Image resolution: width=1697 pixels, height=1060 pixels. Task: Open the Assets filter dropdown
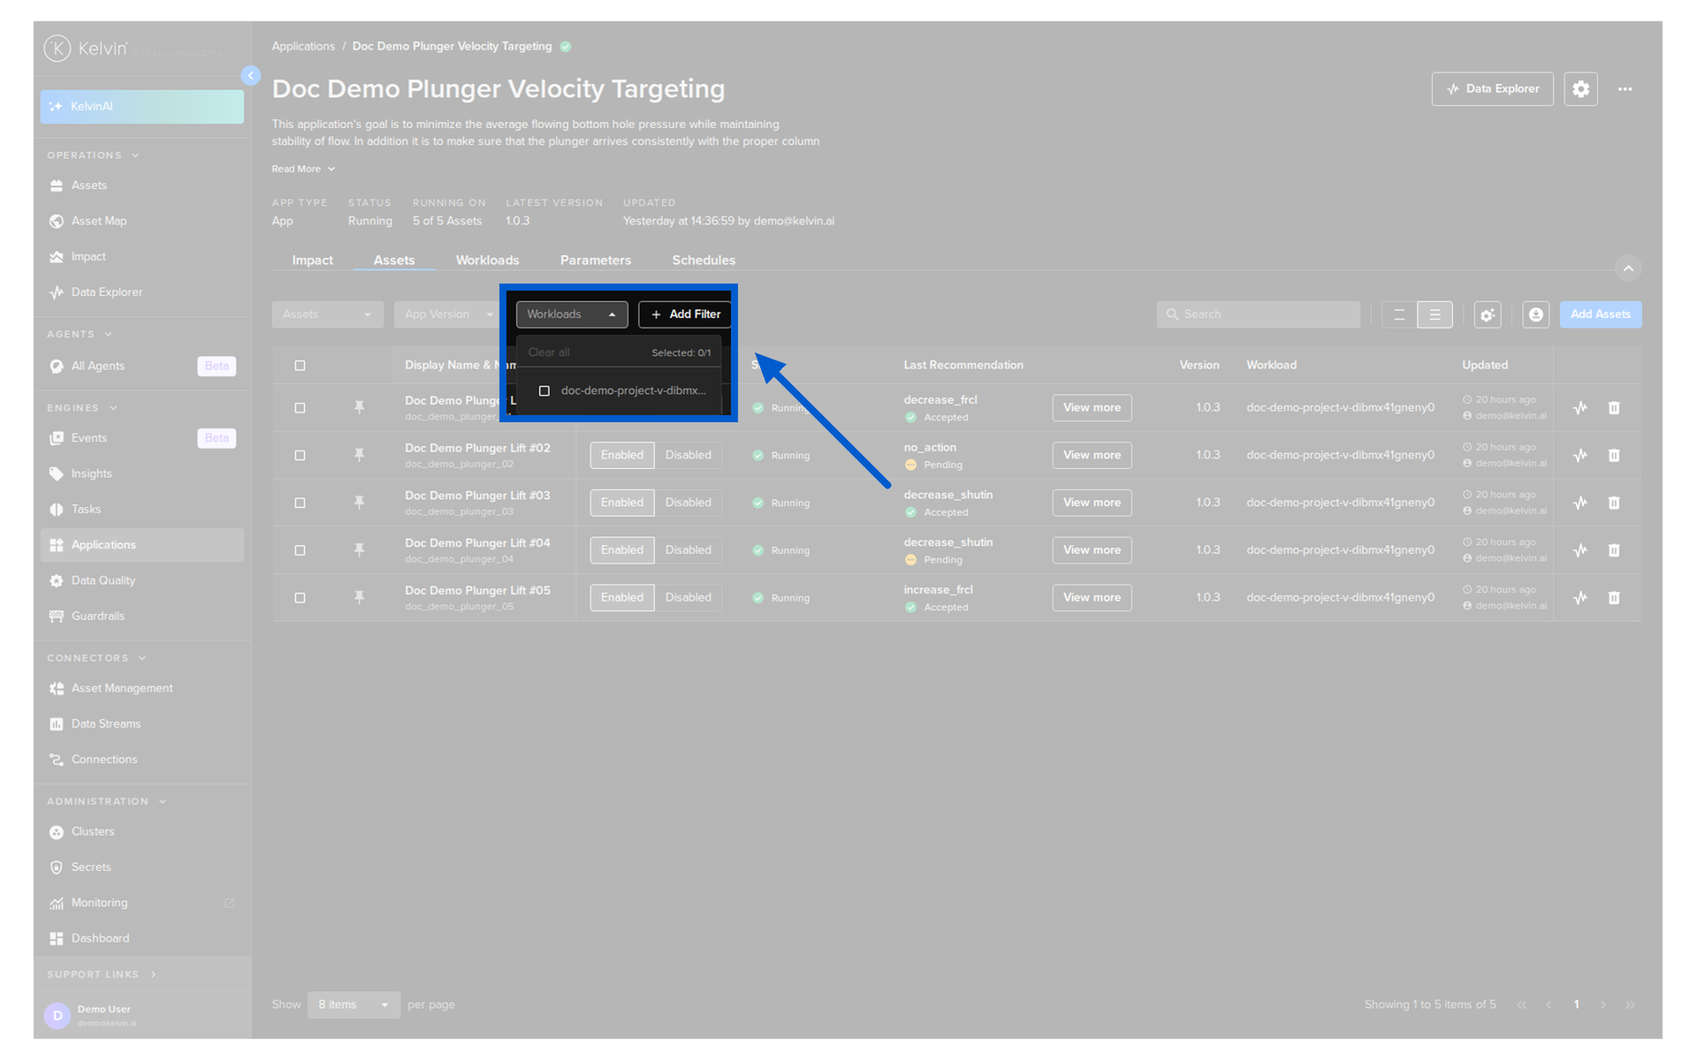point(327,314)
